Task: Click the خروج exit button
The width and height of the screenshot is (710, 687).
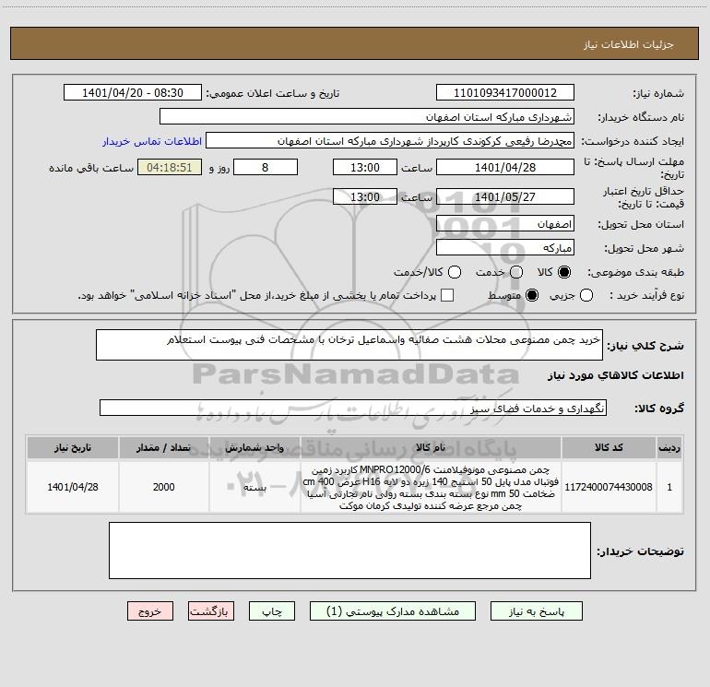Action: pyautogui.click(x=150, y=611)
